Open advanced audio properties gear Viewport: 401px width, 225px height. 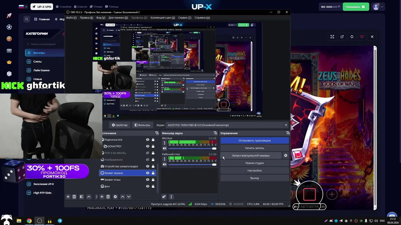tap(164, 197)
